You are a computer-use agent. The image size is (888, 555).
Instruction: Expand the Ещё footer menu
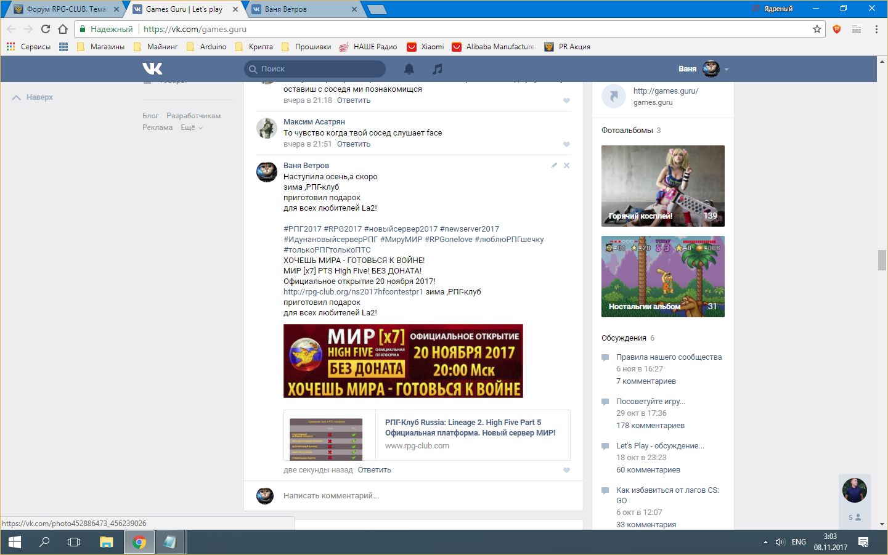[191, 128]
